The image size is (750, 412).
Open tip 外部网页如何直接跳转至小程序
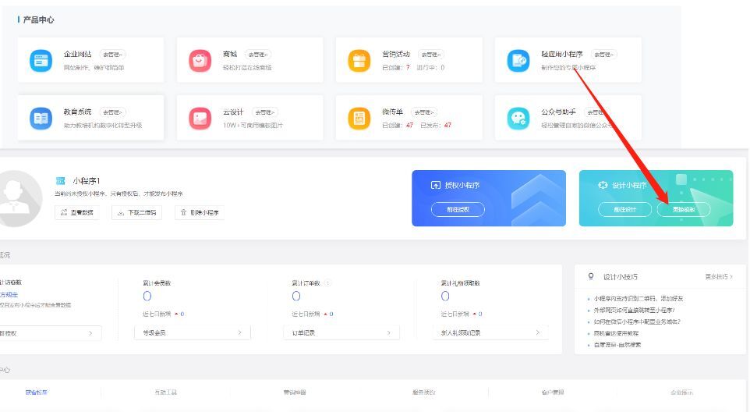634,310
